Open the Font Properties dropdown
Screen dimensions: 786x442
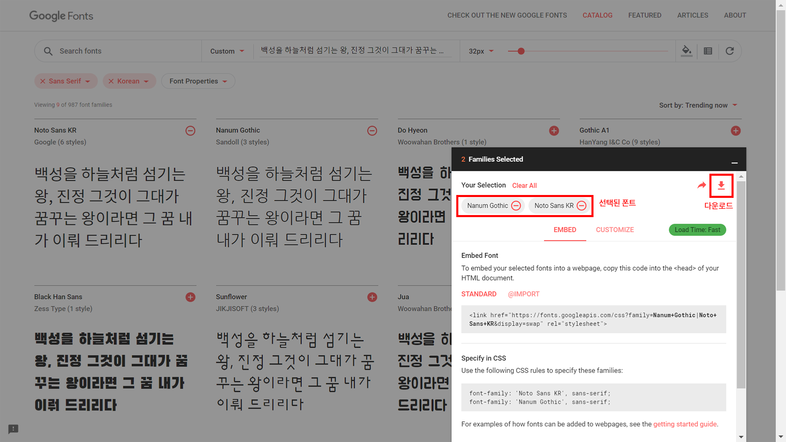pos(198,81)
